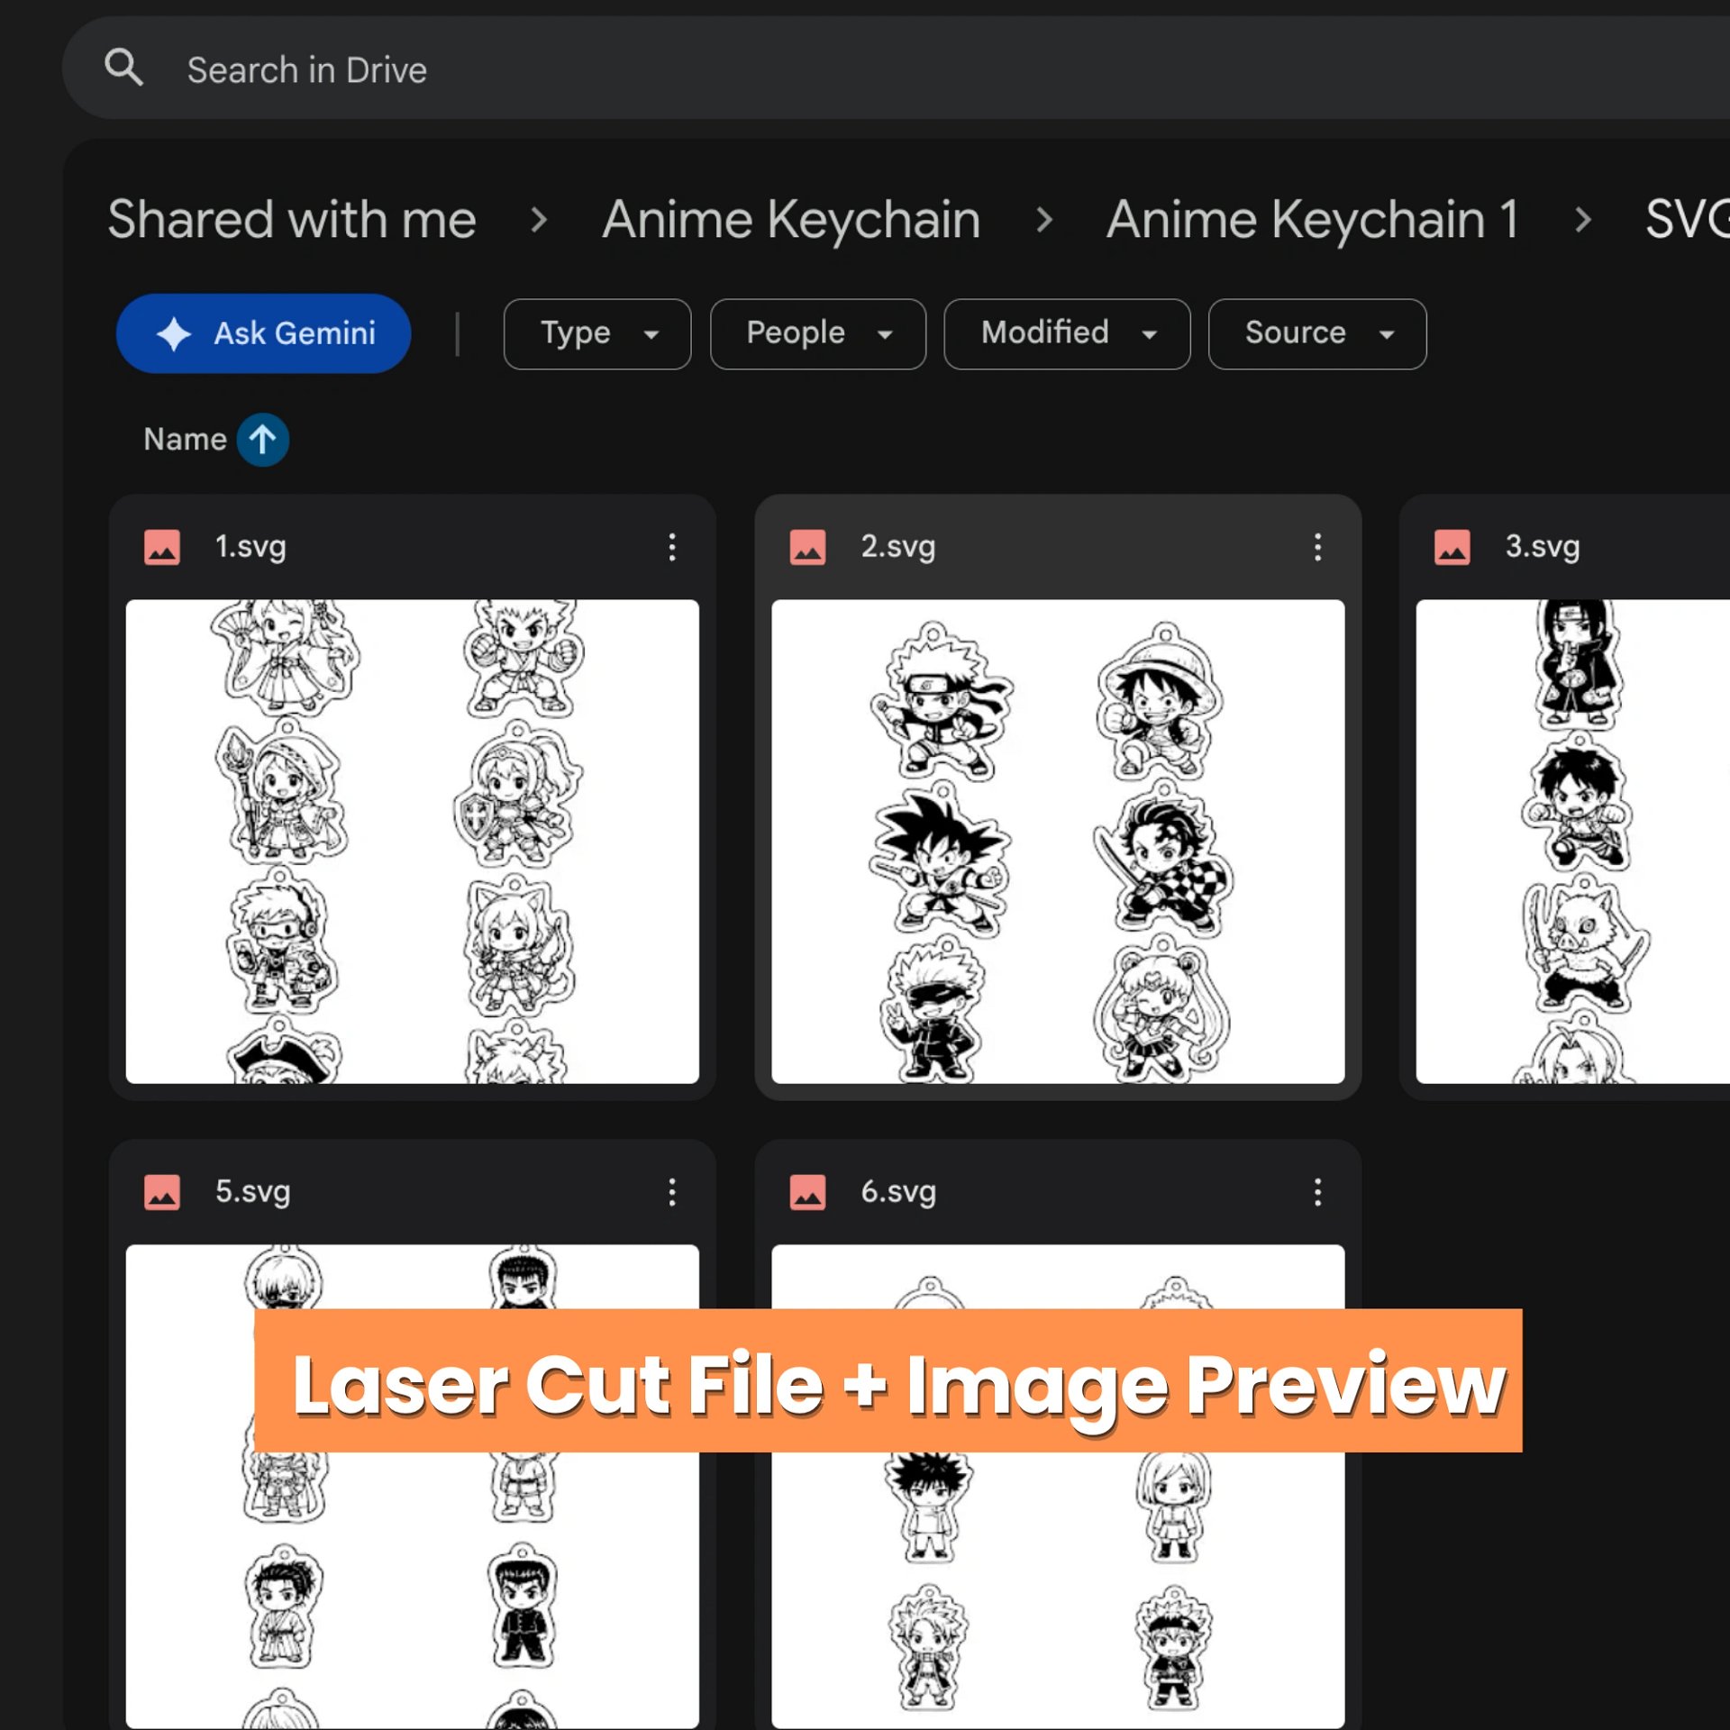Open more actions menu for 1.svg
Viewport: 1730px width, 1730px height.
point(672,547)
